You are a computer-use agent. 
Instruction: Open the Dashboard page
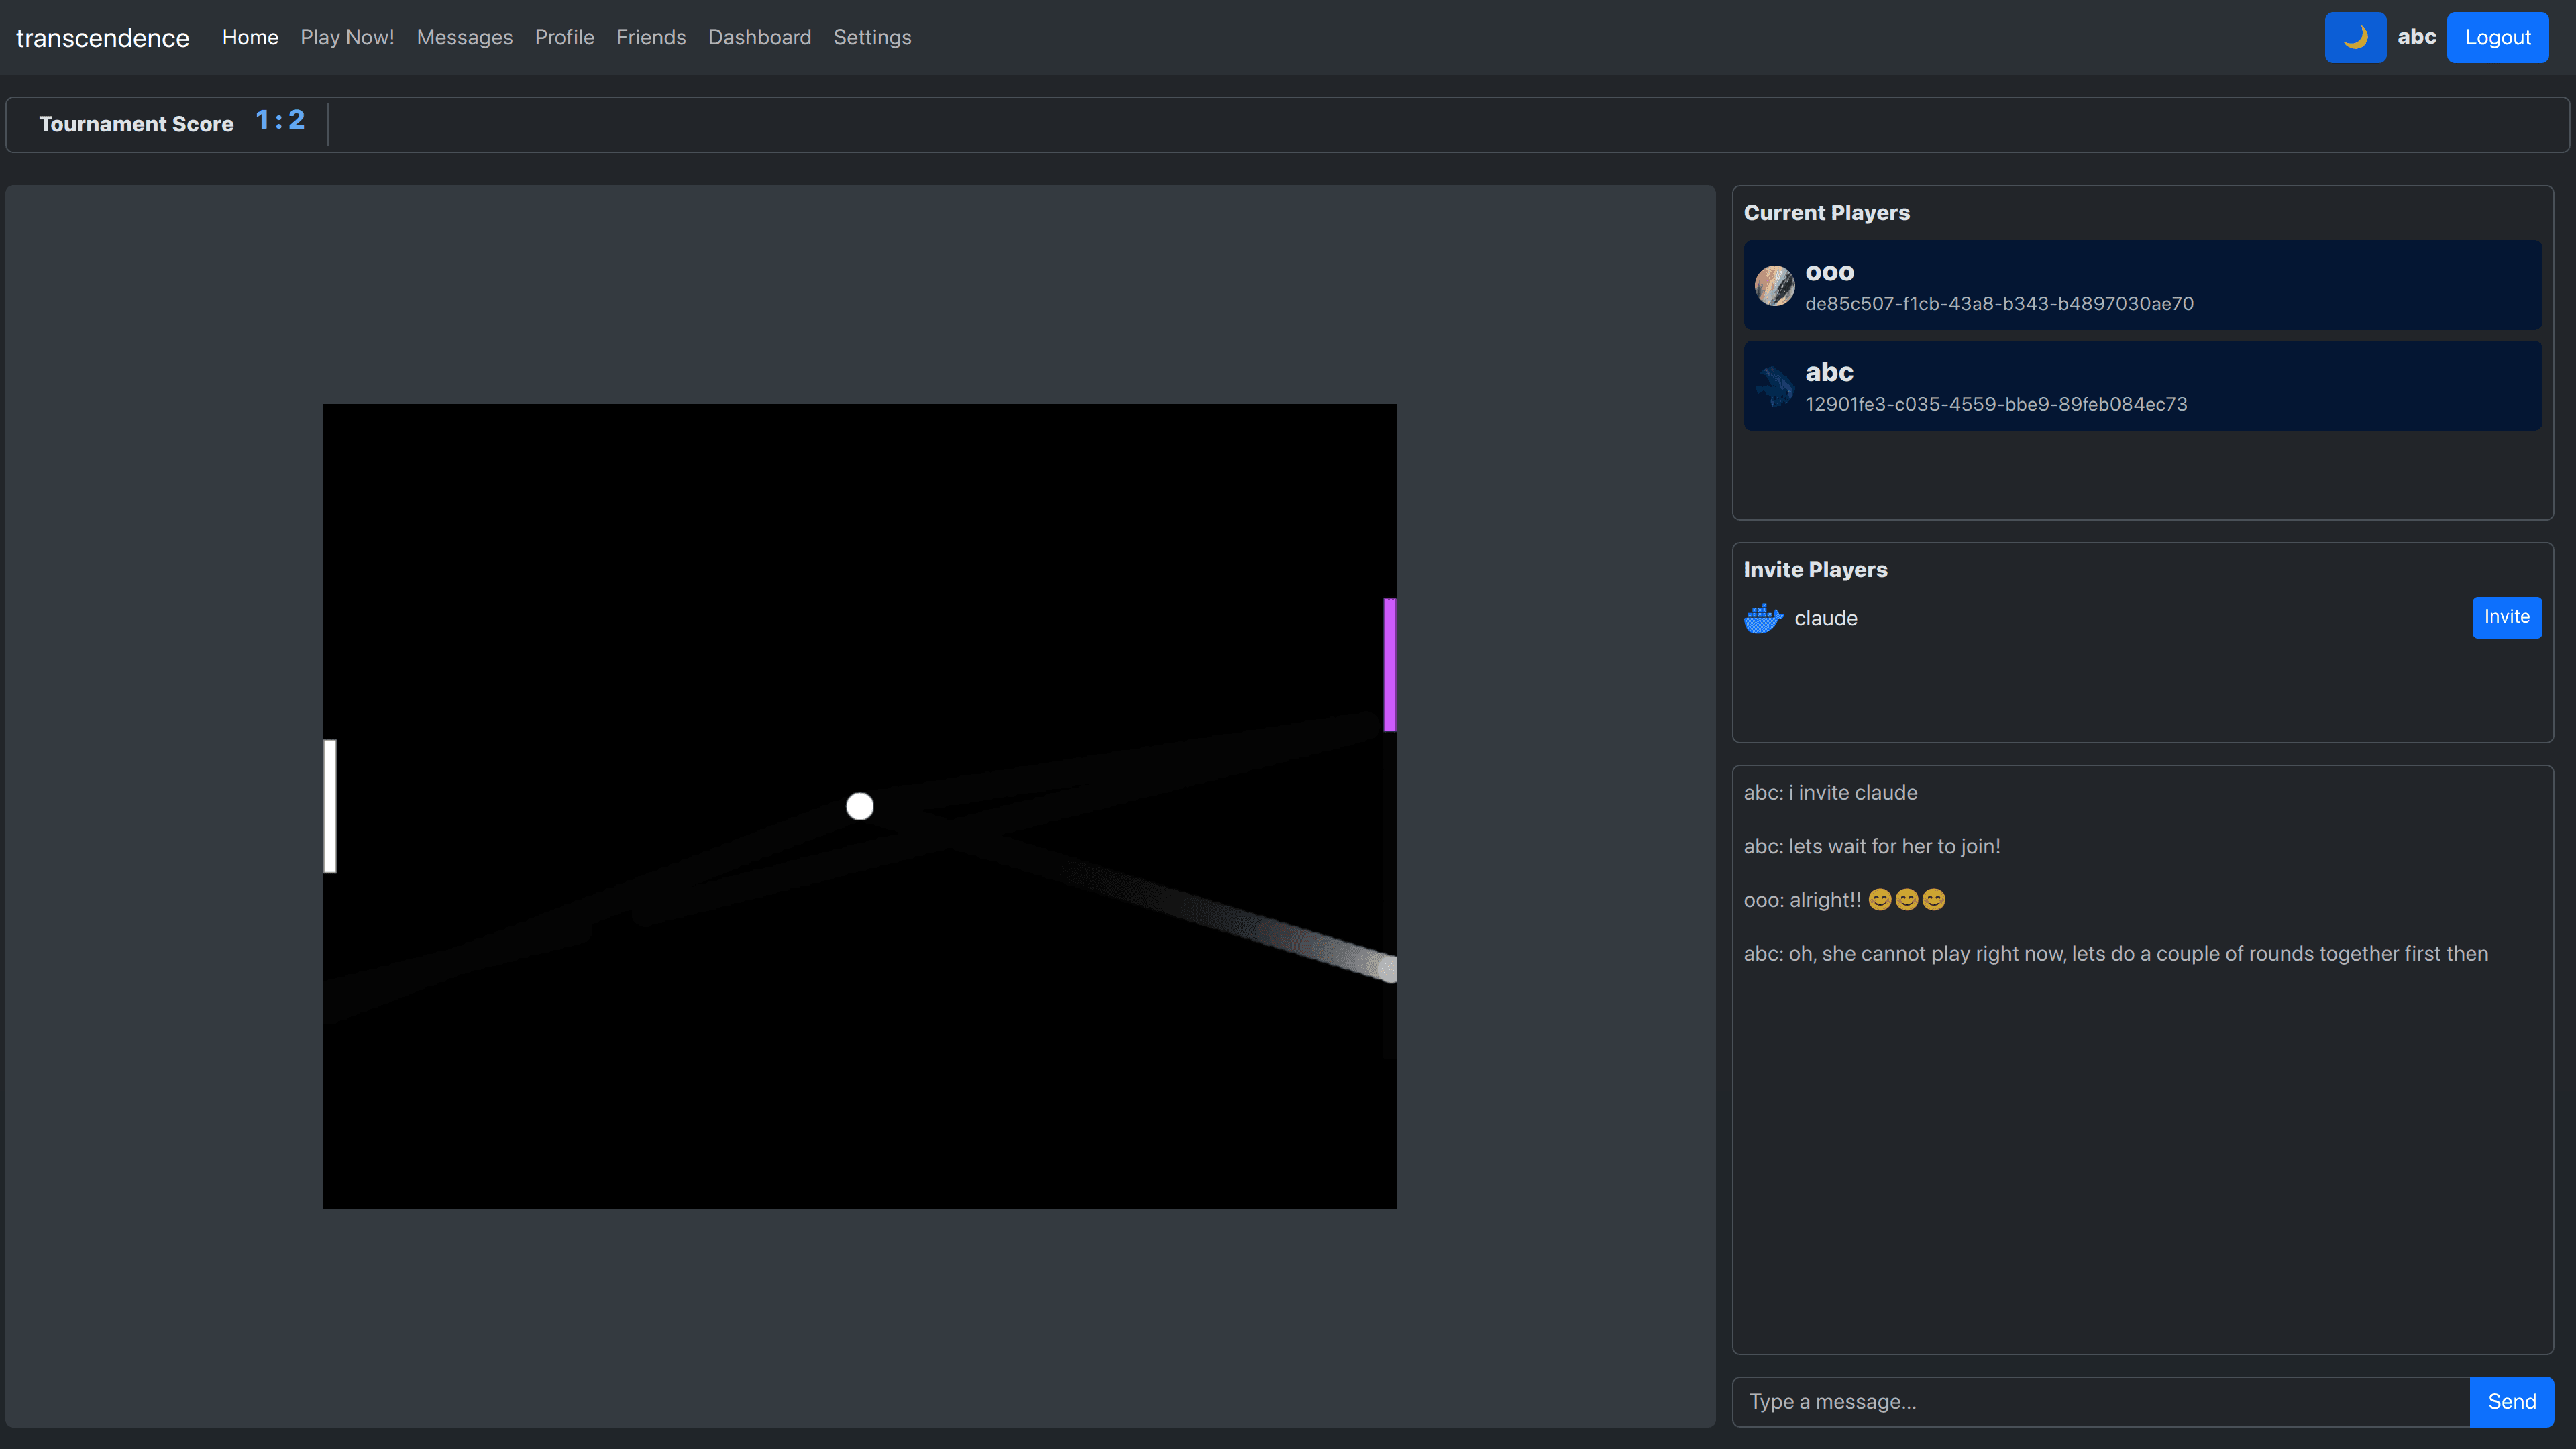pos(759,37)
